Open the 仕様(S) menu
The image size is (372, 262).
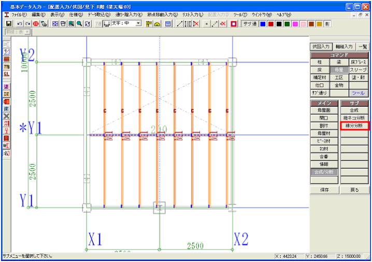click(x=76, y=15)
